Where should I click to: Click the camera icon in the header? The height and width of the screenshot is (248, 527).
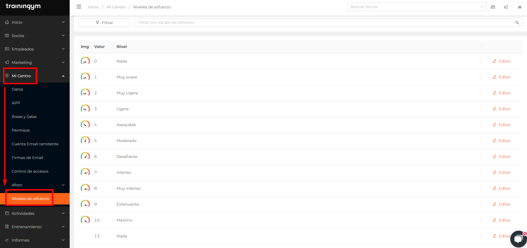tap(520, 7)
